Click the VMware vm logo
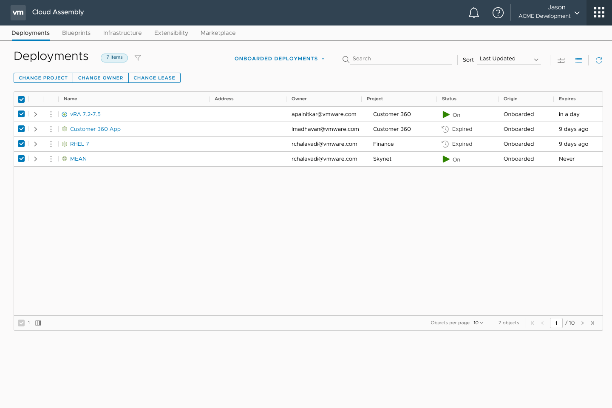The width and height of the screenshot is (612, 408). tap(18, 13)
